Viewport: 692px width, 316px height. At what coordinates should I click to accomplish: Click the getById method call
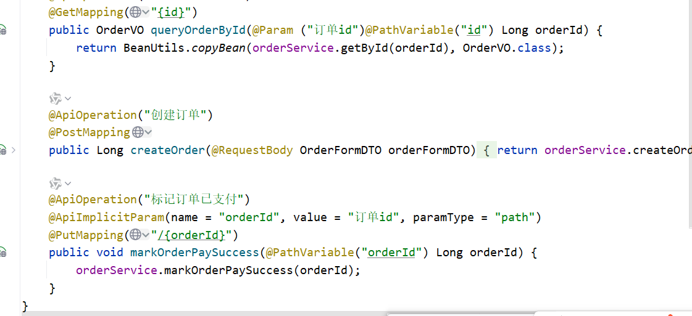pyautogui.click(x=365, y=48)
